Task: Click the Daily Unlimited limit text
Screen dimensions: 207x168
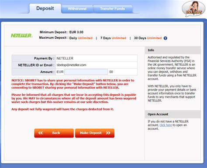Action: tap(81, 38)
